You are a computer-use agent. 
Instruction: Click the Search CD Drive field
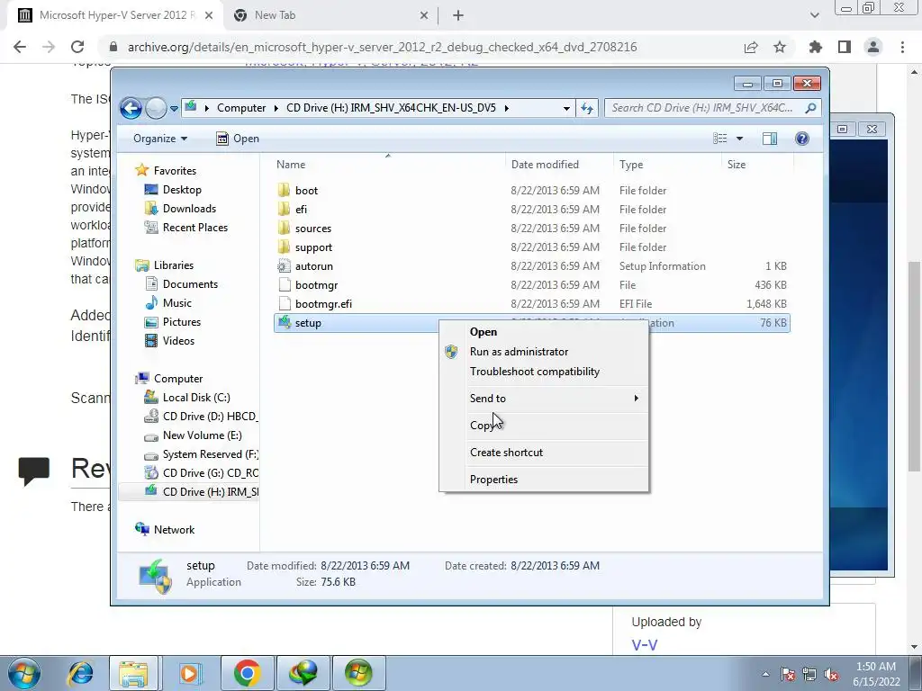[x=711, y=108]
